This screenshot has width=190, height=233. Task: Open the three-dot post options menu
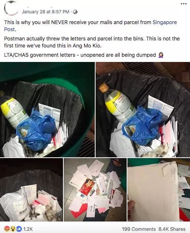pos(183,4)
